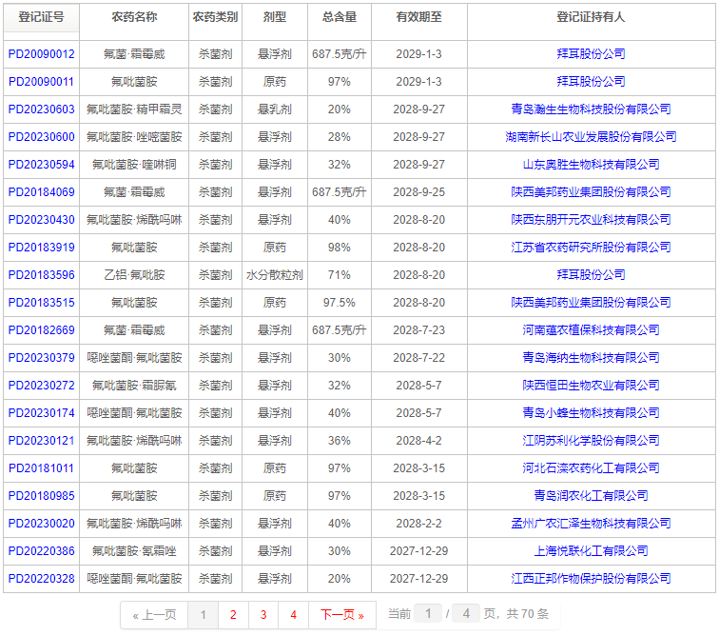The height and width of the screenshot is (636, 719).
Task: Open registration PD20230379
Action: pos(41,358)
